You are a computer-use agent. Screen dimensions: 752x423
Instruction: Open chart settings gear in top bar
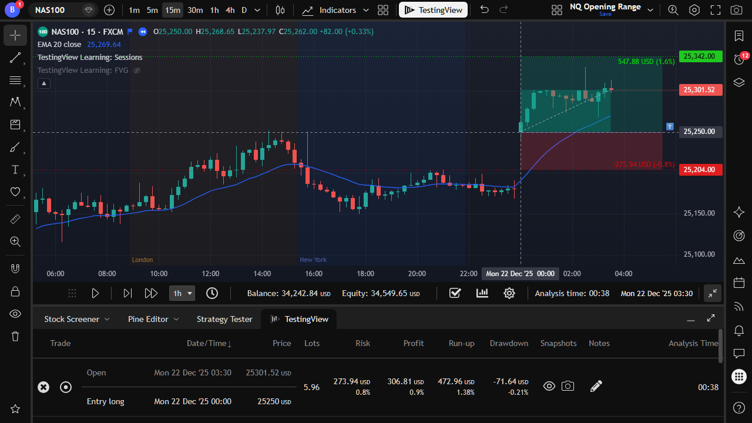point(694,10)
